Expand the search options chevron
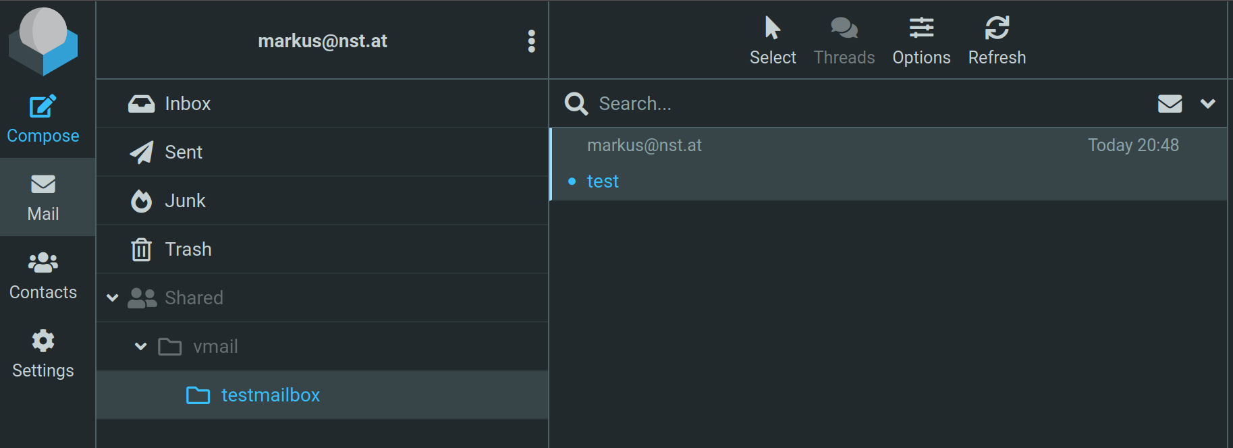This screenshot has width=1233, height=448. 1207,103
